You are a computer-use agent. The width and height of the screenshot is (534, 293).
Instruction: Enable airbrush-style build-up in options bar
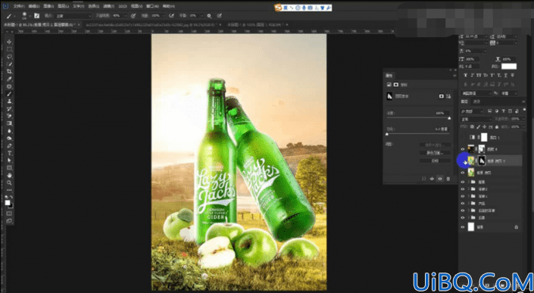click(x=172, y=16)
